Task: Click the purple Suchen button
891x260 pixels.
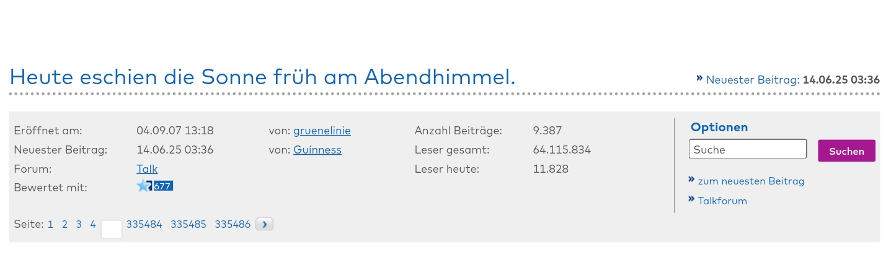Action: click(847, 151)
